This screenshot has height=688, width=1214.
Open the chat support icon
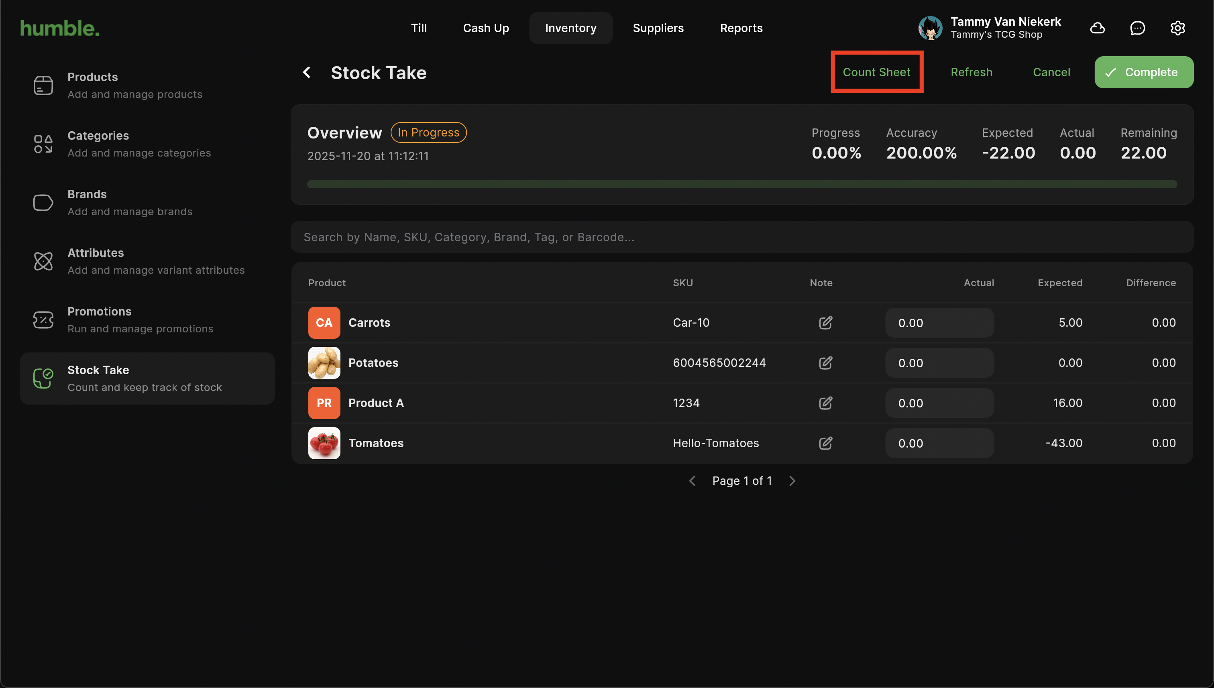[1137, 28]
